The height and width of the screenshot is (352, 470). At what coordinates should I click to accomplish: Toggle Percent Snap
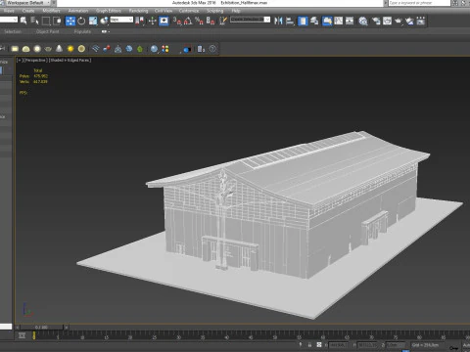pyautogui.click(x=199, y=21)
